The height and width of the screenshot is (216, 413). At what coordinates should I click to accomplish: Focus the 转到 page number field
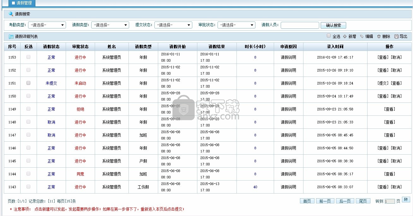390,201
